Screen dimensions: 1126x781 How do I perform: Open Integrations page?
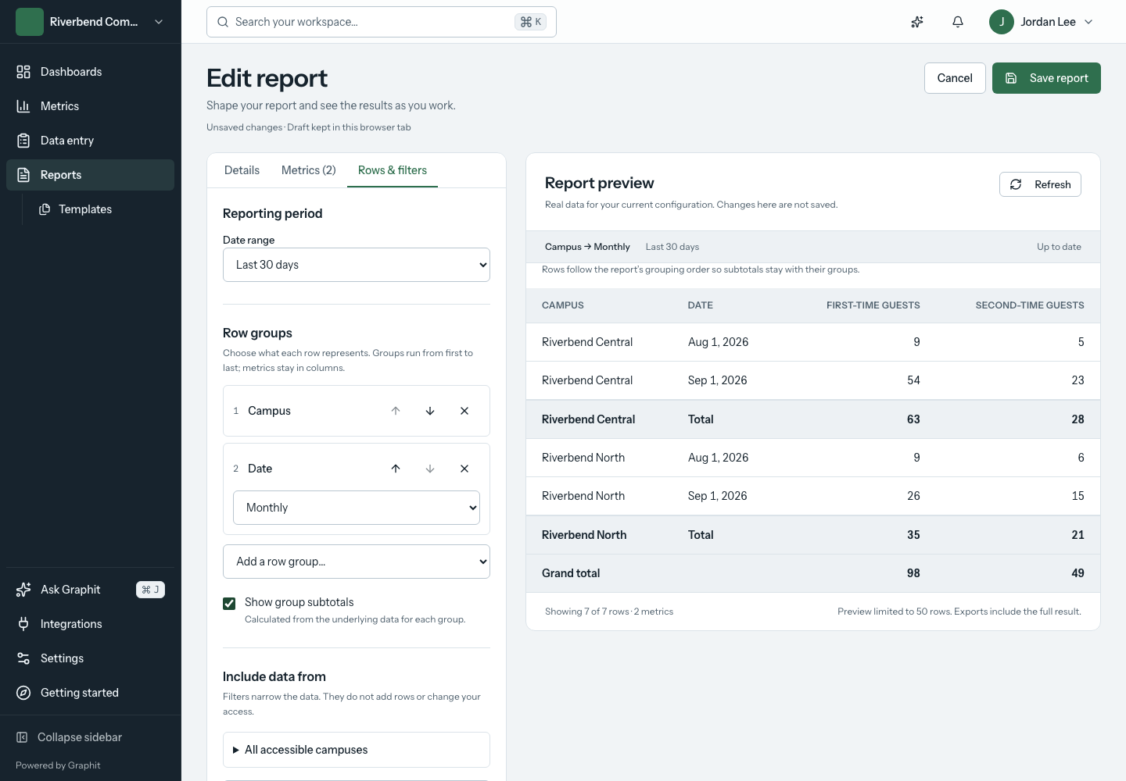pos(90,624)
